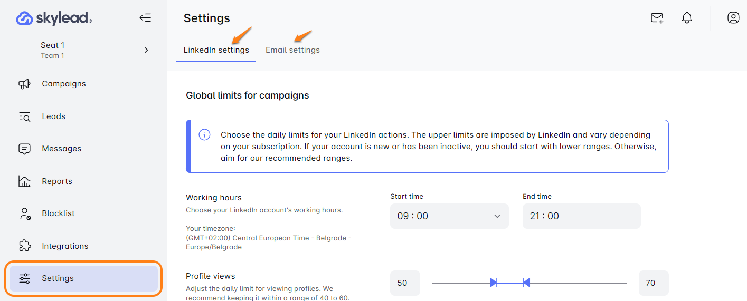The height and width of the screenshot is (301, 747).
Task: Click the Campaigns megaphone icon
Action: [24, 84]
